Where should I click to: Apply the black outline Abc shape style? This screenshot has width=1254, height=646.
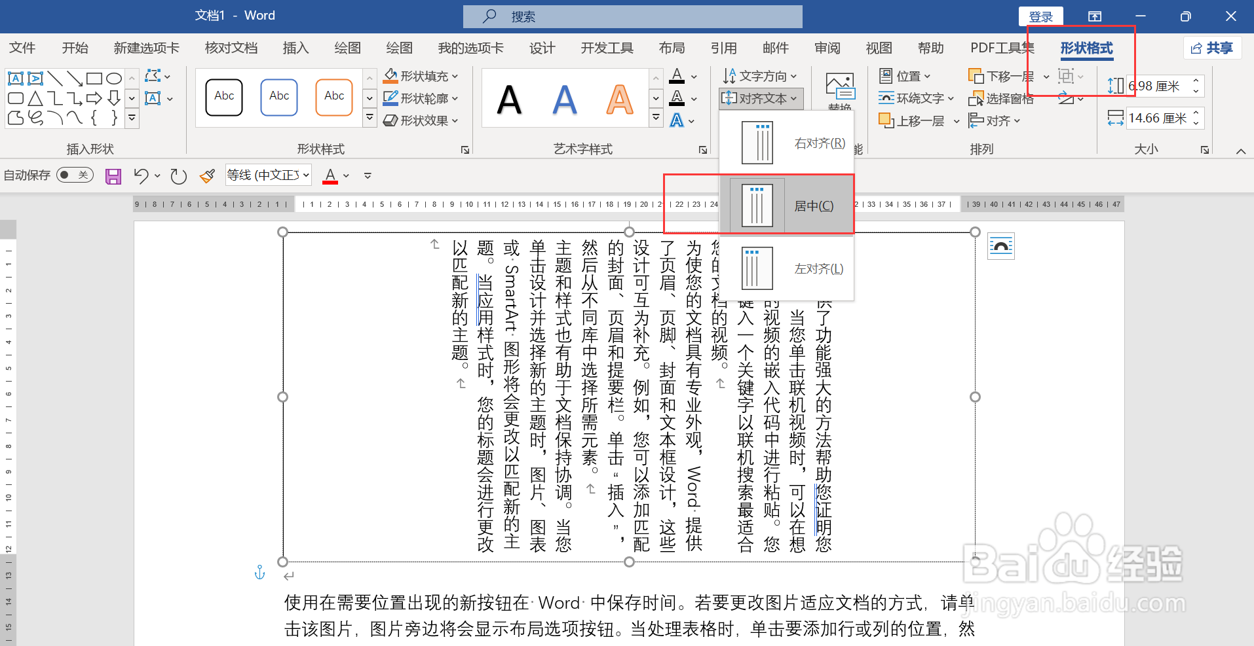(x=224, y=97)
